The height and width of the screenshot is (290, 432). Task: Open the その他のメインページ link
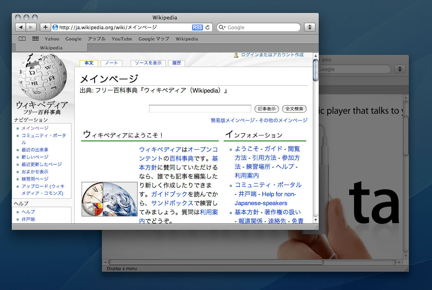pos(283,121)
